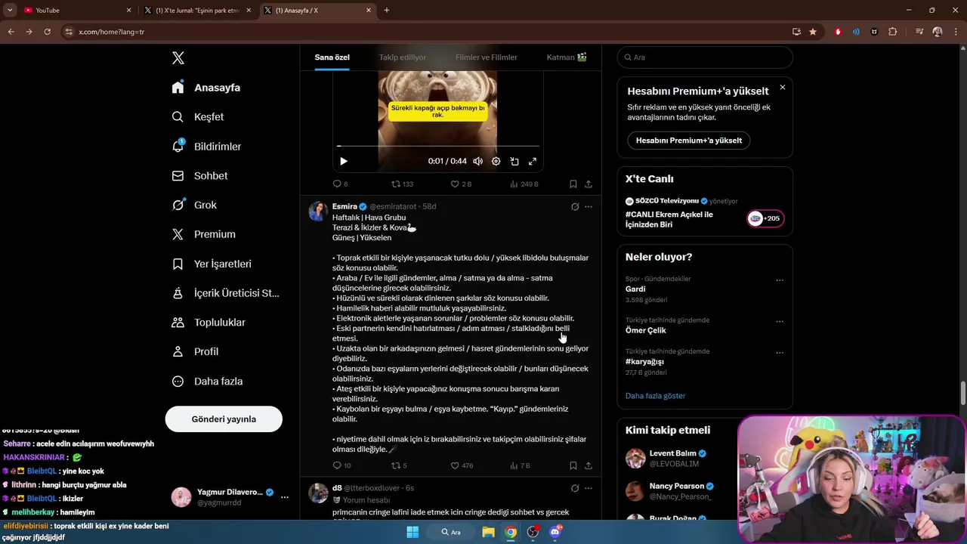Screen dimensions: 967x544
Task: Open Grok in sidebar
Action: [194, 205]
